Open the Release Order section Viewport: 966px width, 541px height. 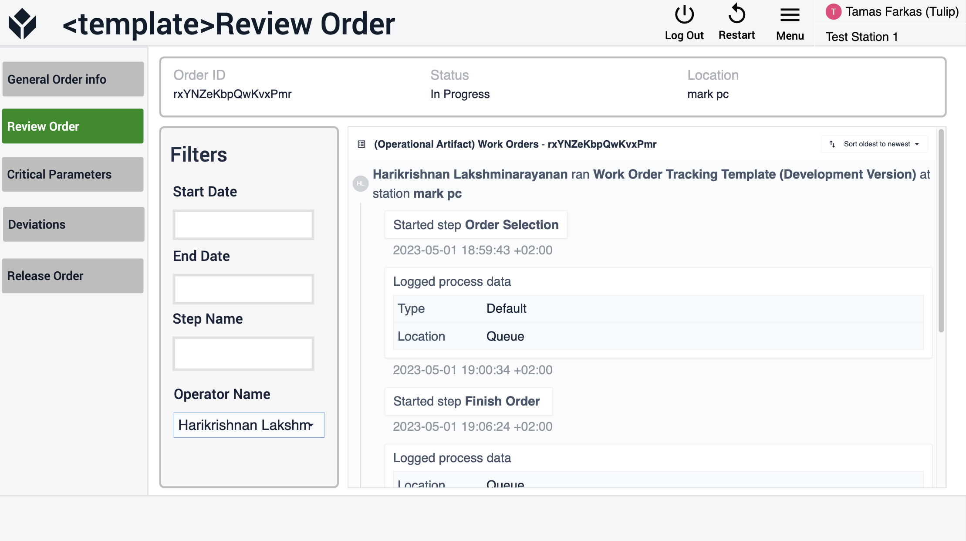tap(73, 276)
